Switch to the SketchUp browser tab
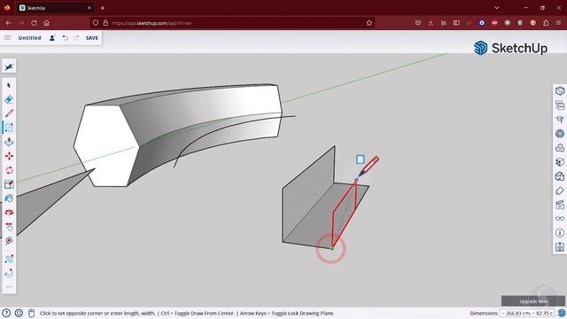 55,8
